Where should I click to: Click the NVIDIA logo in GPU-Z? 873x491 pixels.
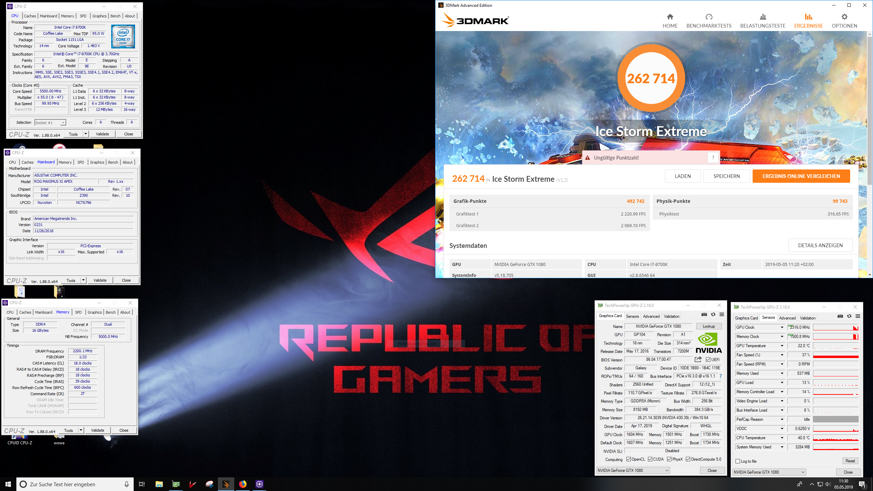click(709, 343)
